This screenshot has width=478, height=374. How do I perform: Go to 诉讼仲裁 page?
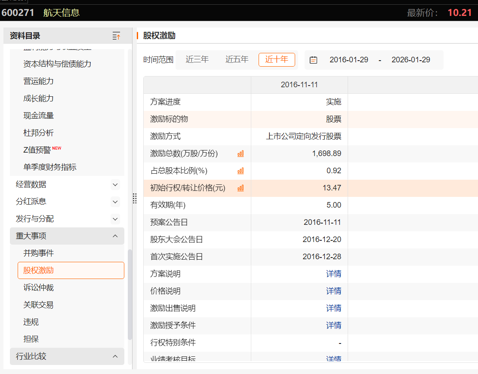point(39,288)
